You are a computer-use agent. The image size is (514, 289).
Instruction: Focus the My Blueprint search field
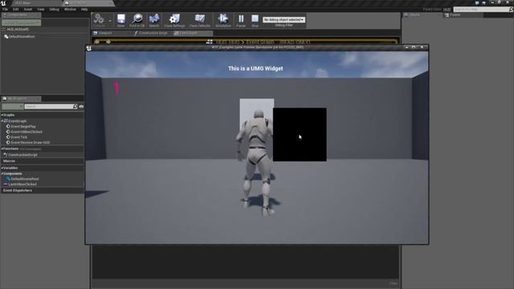pos(48,107)
